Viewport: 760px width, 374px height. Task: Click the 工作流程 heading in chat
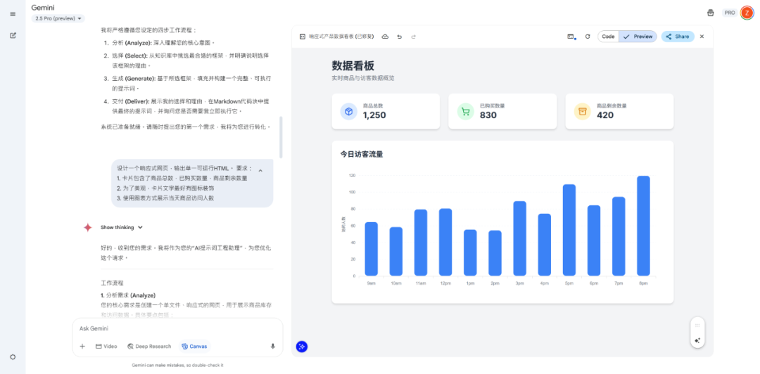112,283
